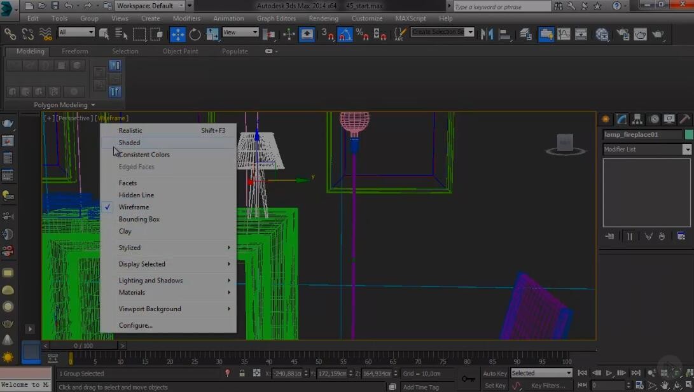Click the Set Key button
694x392 pixels.
point(495,386)
